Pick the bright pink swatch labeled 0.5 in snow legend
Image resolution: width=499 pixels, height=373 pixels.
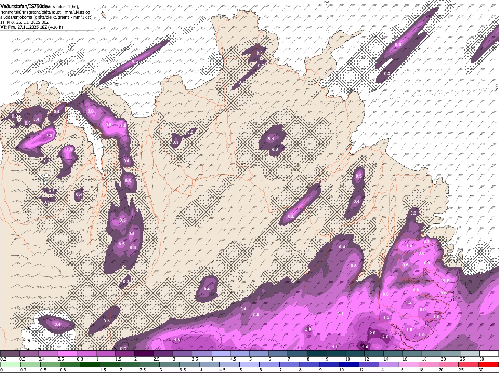click(x=67, y=354)
